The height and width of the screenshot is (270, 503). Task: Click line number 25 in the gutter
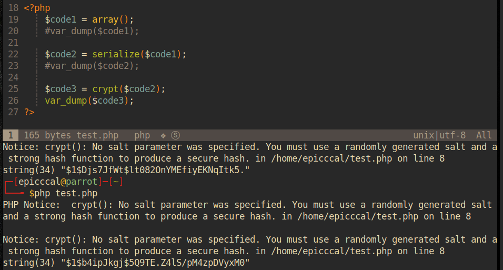13,89
